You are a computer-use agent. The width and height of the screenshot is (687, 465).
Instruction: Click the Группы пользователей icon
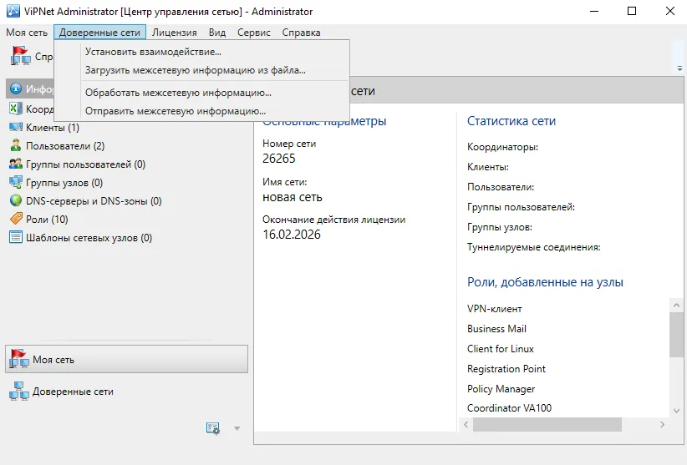[16, 164]
